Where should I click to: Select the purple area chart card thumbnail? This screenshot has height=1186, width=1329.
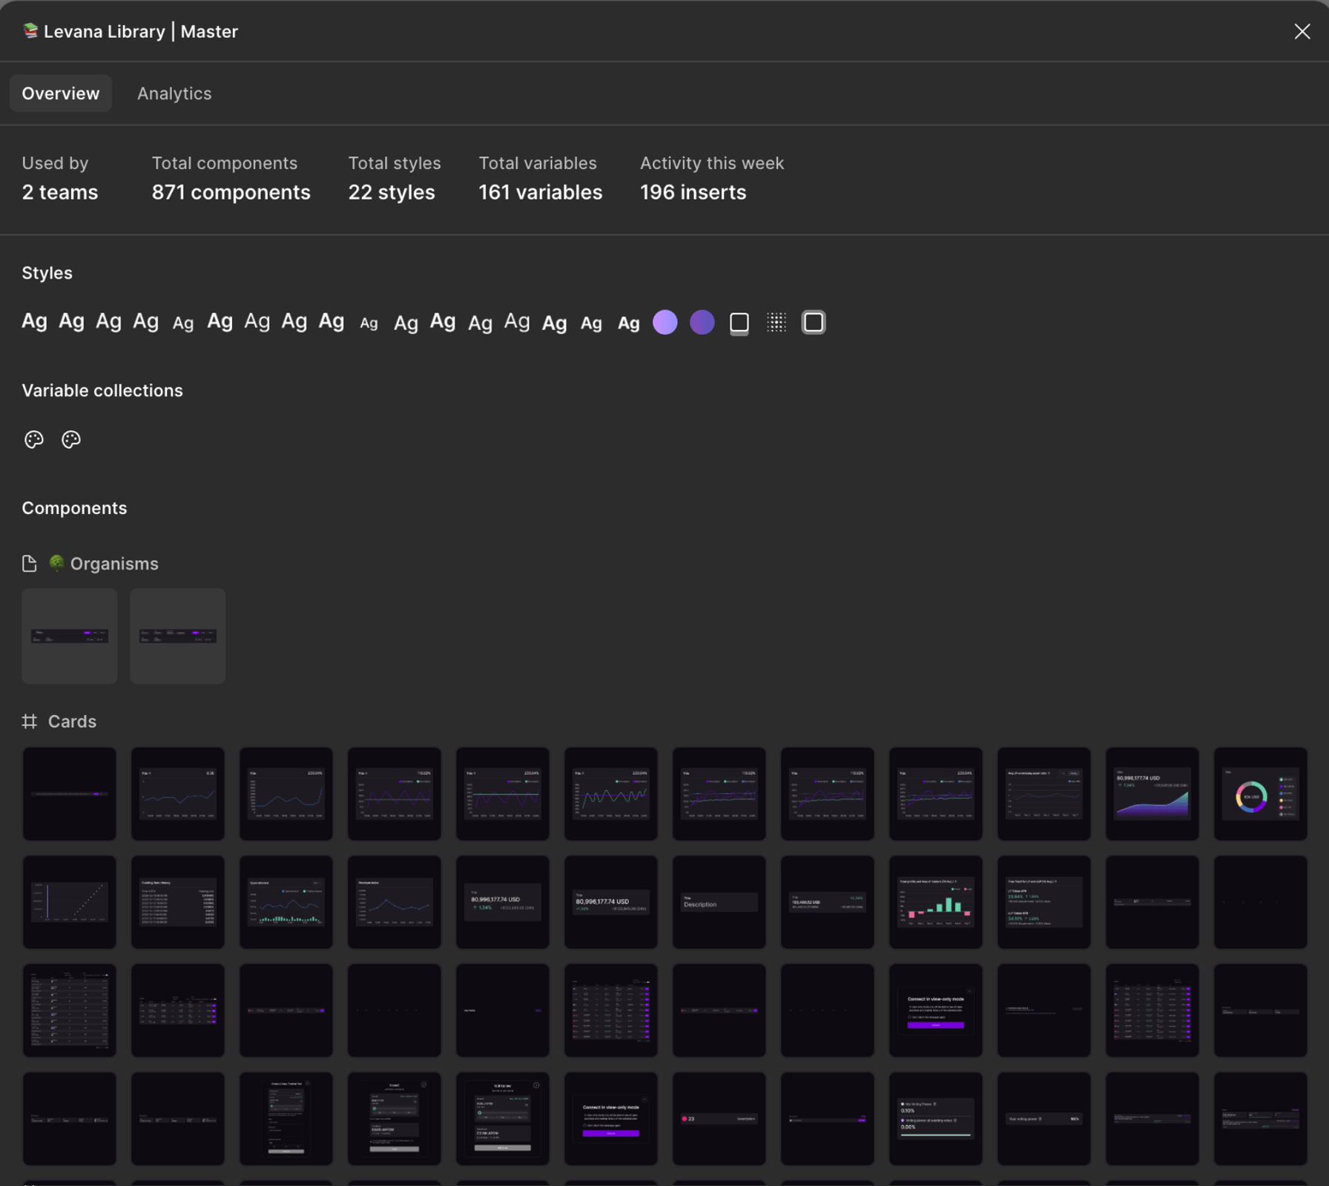1151,794
